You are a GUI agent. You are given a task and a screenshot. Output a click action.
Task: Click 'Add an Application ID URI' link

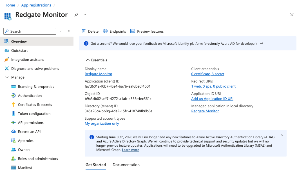[212, 99]
